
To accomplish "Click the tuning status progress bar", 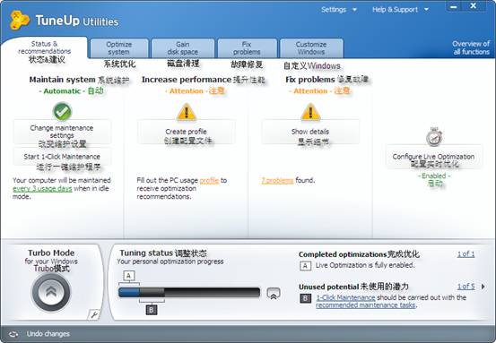I will [189, 293].
